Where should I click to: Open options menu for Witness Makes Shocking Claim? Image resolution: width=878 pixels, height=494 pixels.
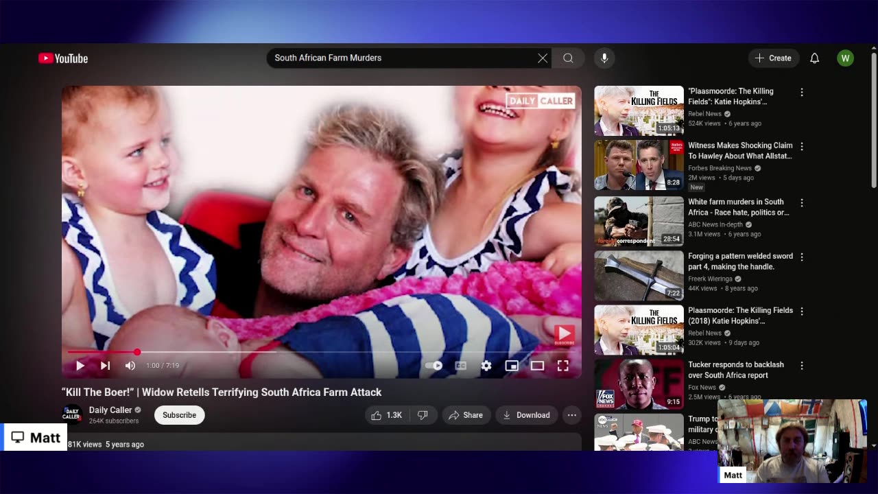coord(801,146)
